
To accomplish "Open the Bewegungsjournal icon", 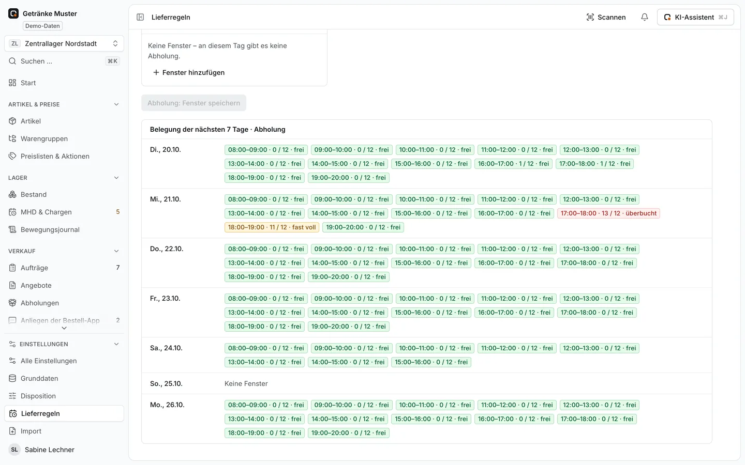I will (x=12, y=229).
